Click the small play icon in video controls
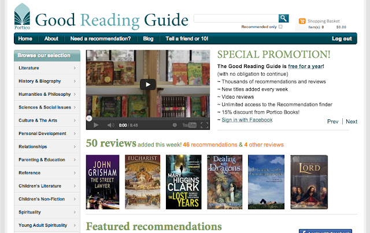 96,125
